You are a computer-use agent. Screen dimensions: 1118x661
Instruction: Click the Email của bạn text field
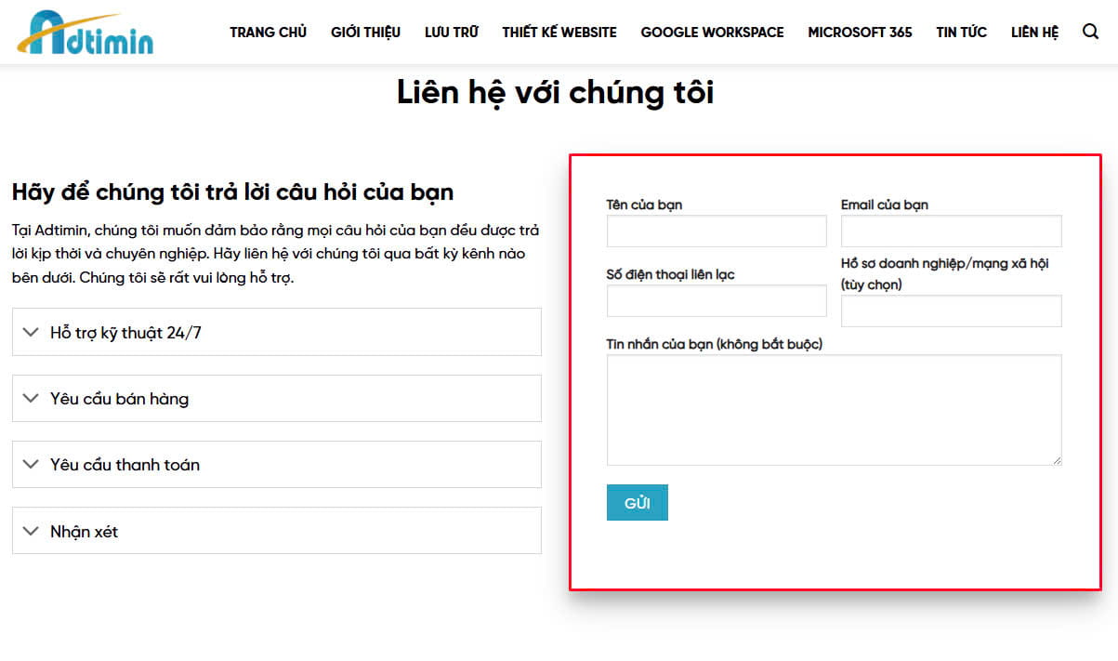951,231
